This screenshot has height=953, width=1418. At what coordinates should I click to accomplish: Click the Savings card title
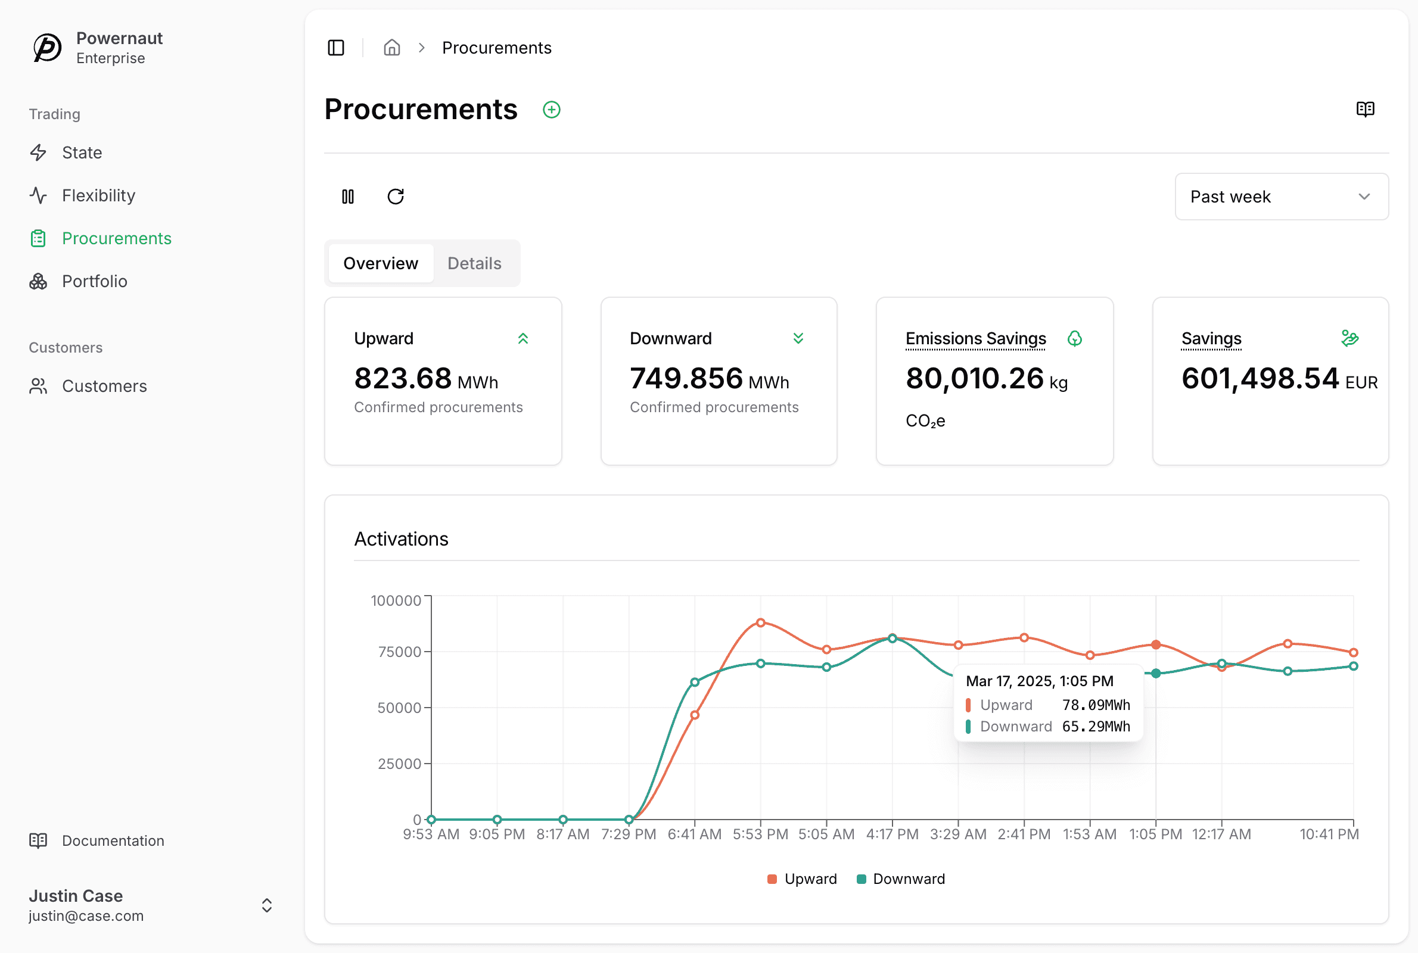coord(1211,338)
